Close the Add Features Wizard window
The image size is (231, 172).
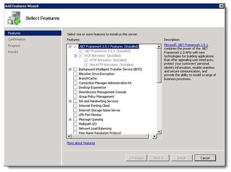coord(222,6)
